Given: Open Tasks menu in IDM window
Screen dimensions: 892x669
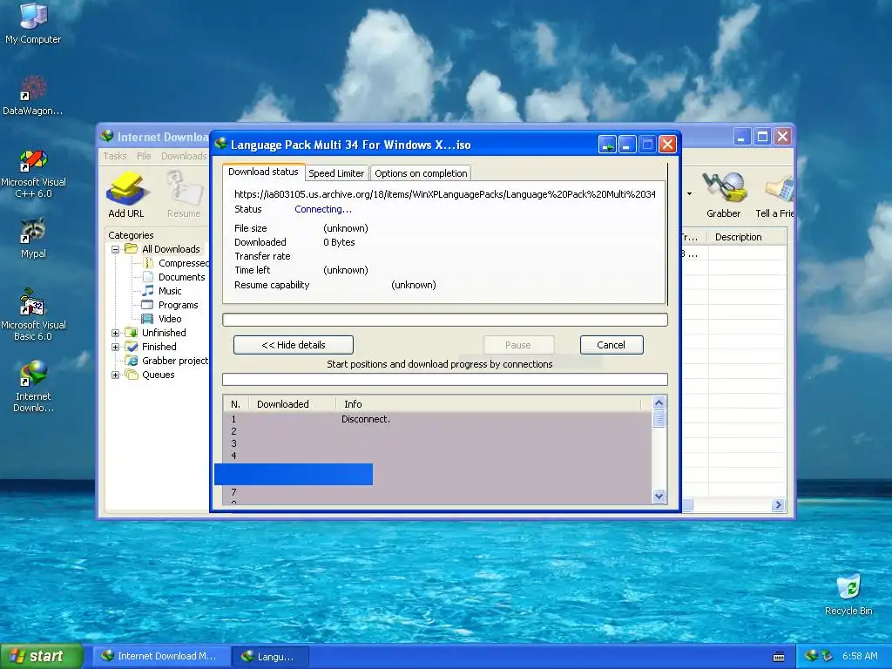Looking at the screenshot, I should [115, 156].
